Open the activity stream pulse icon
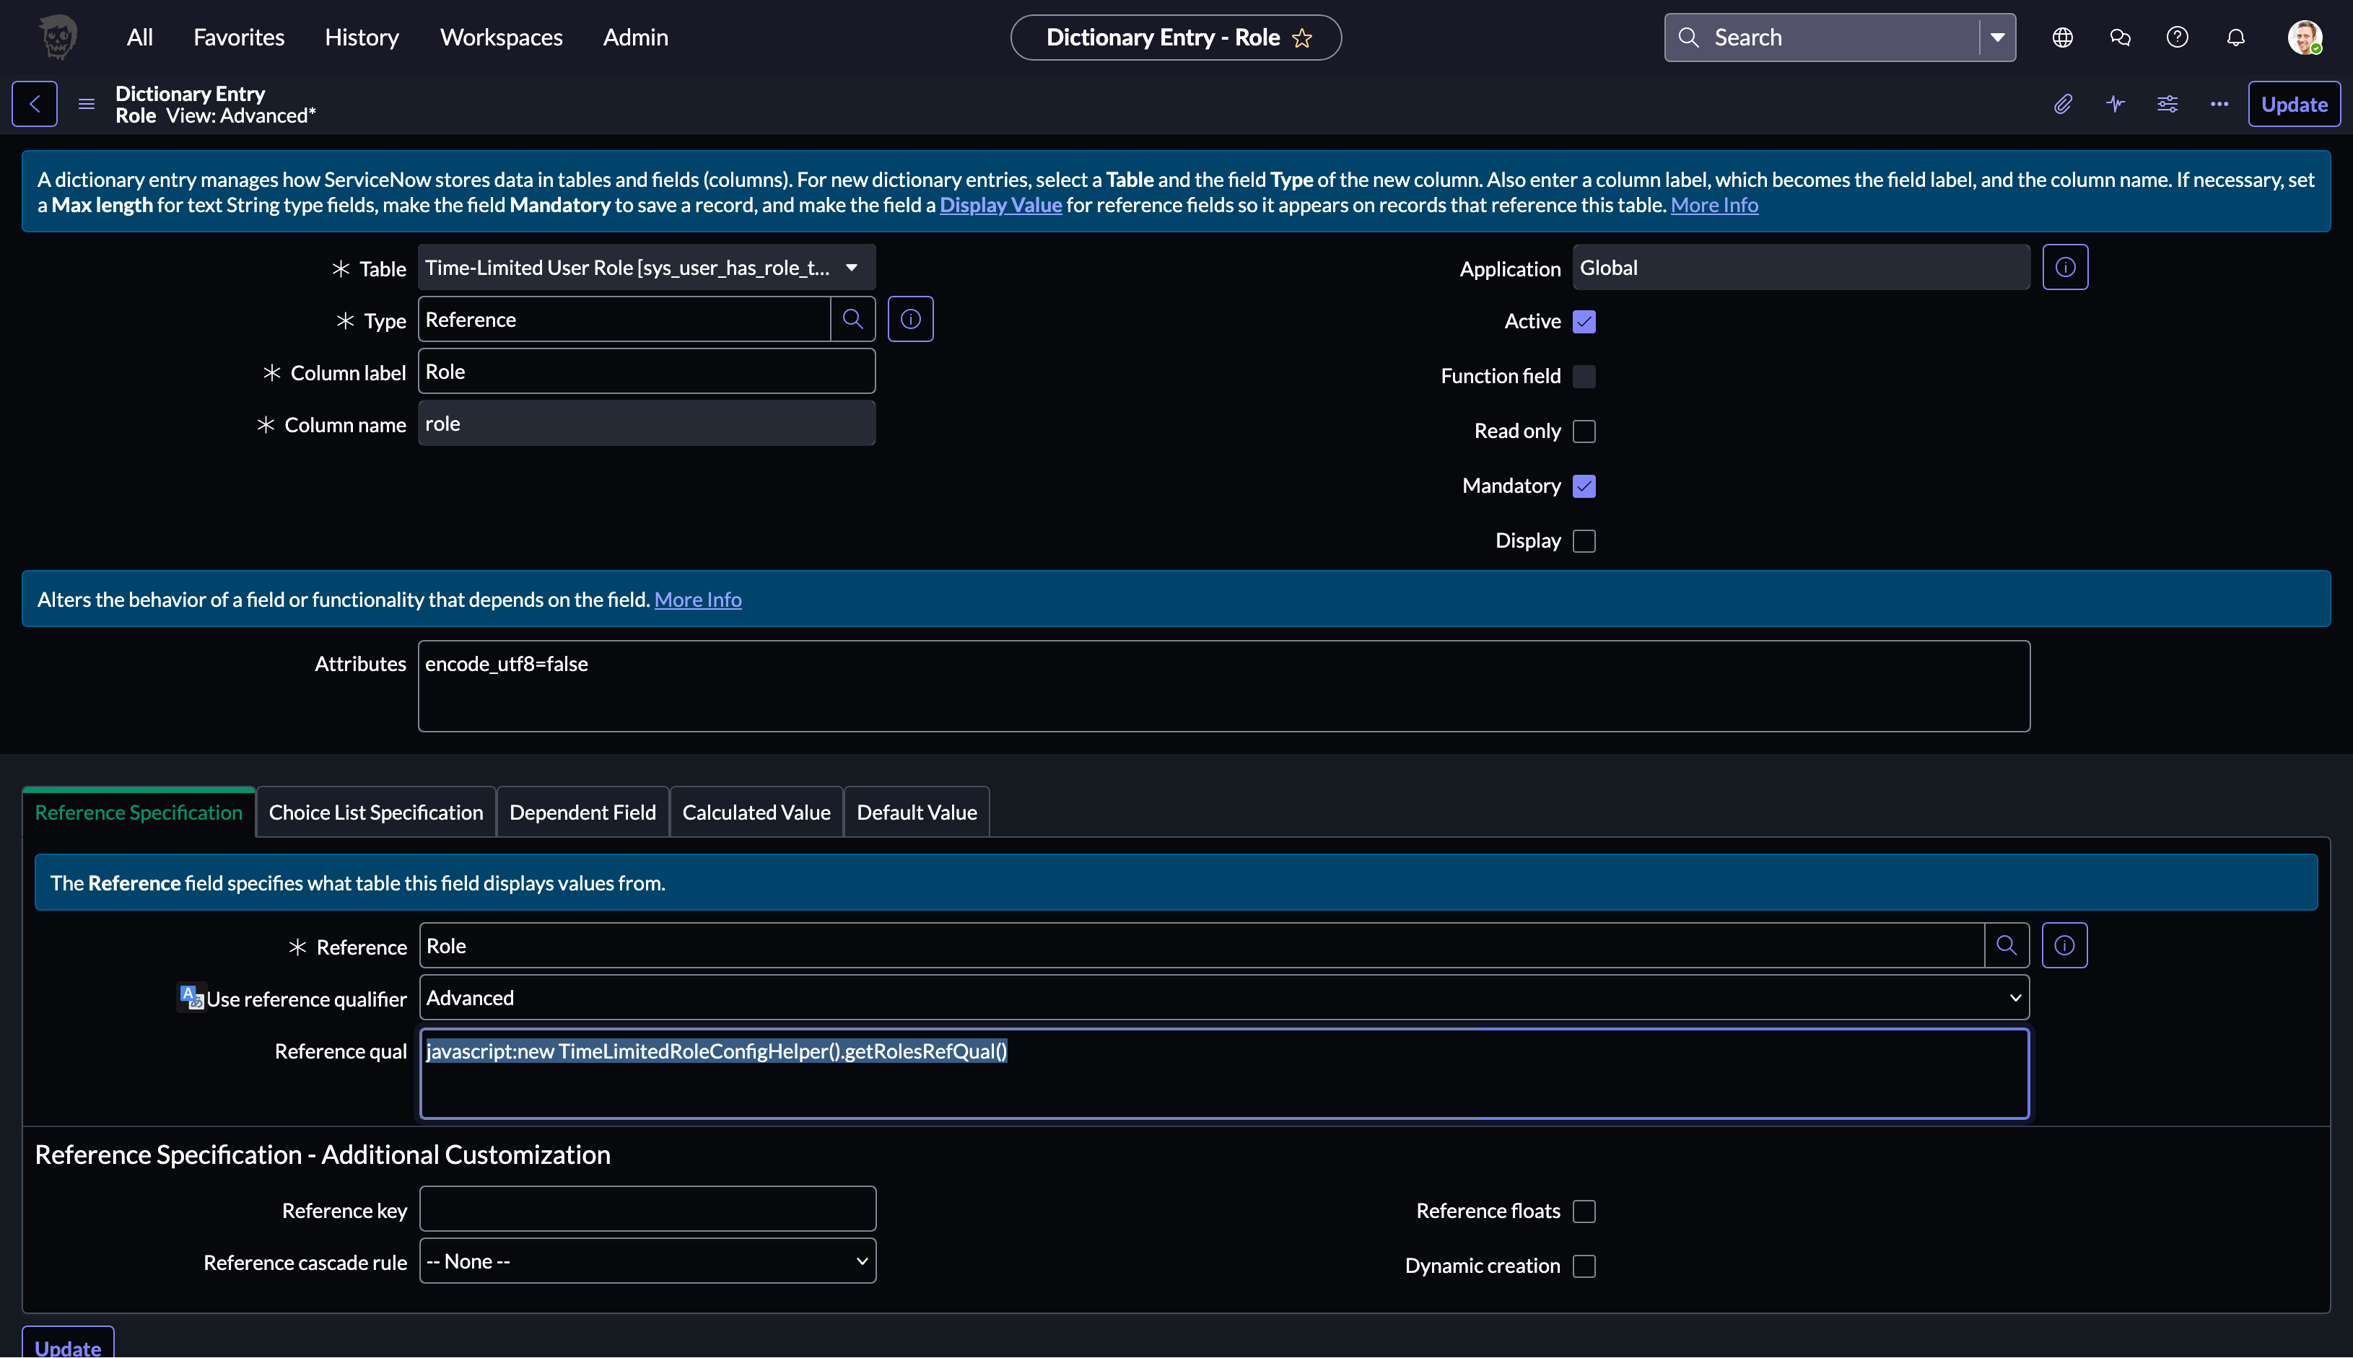This screenshot has width=2353, height=1358. click(x=2115, y=103)
